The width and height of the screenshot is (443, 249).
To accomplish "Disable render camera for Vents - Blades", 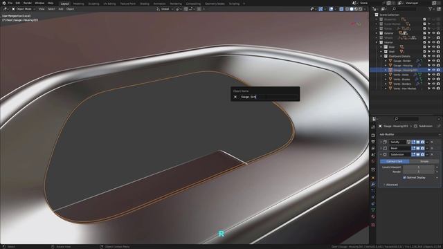I will [x=438, y=80].
